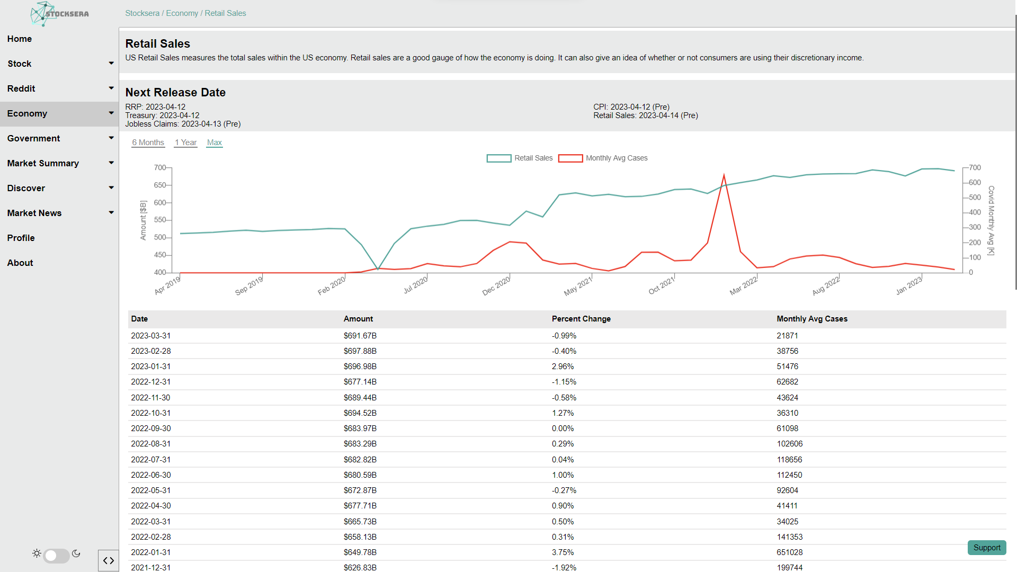Click the sidebar collapse arrows icon
Screen dimensions: 1017x572
109,560
